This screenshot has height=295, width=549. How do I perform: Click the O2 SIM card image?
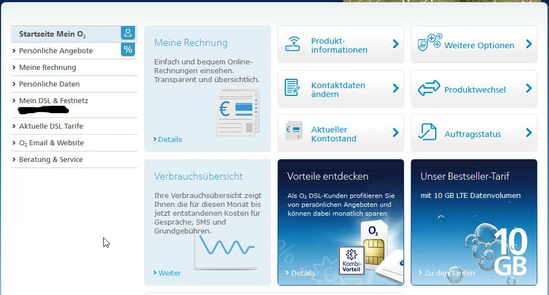[x=374, y=244]
